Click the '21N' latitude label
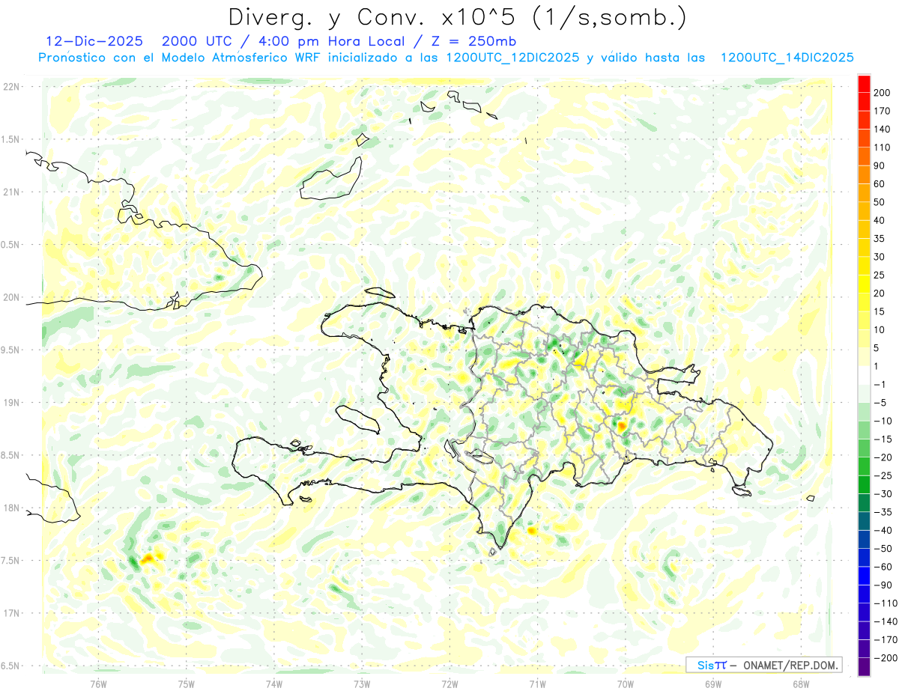Image resolution: width=899 pixels, height=694 pixels. pyautogui.click(x=10, y=192)
